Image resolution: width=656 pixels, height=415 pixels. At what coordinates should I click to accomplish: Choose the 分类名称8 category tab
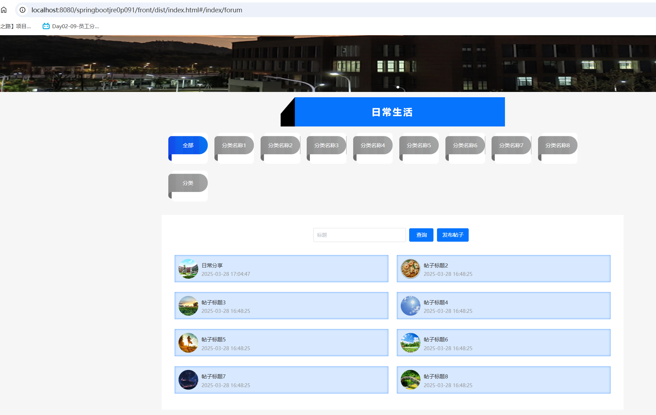(x=557, y=145)
